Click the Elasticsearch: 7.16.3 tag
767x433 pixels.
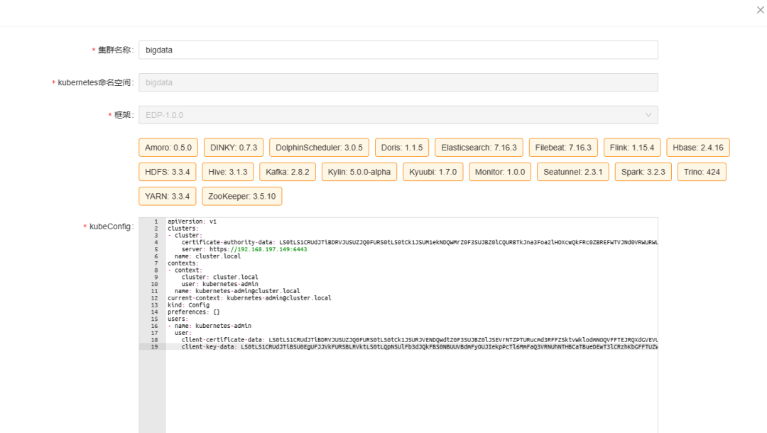[479, 148]
